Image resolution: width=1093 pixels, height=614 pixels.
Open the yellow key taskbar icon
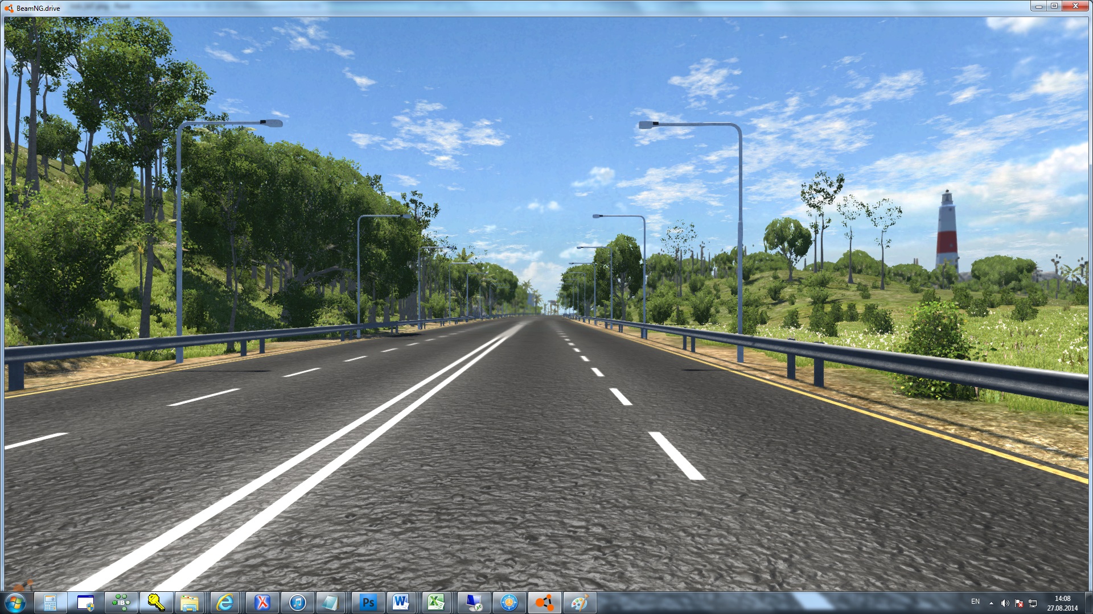[x=155, y=603]
